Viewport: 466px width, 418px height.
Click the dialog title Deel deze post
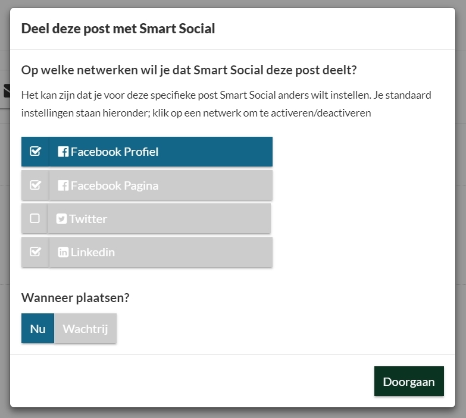[118, 29]
